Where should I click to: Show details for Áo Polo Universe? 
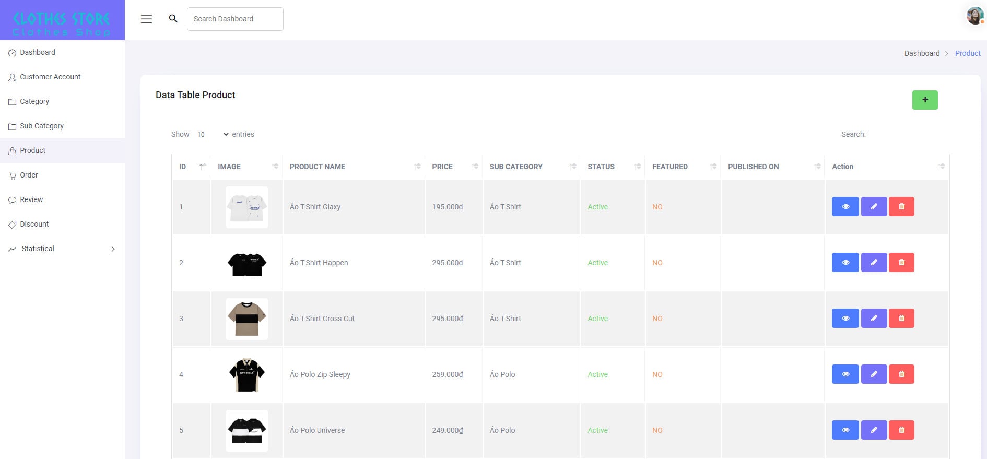click(845, 430)
